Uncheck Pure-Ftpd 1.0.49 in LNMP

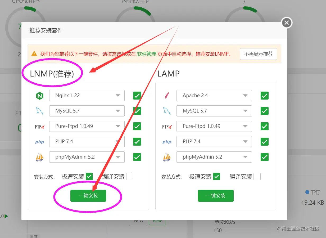[x=137, y=126]
